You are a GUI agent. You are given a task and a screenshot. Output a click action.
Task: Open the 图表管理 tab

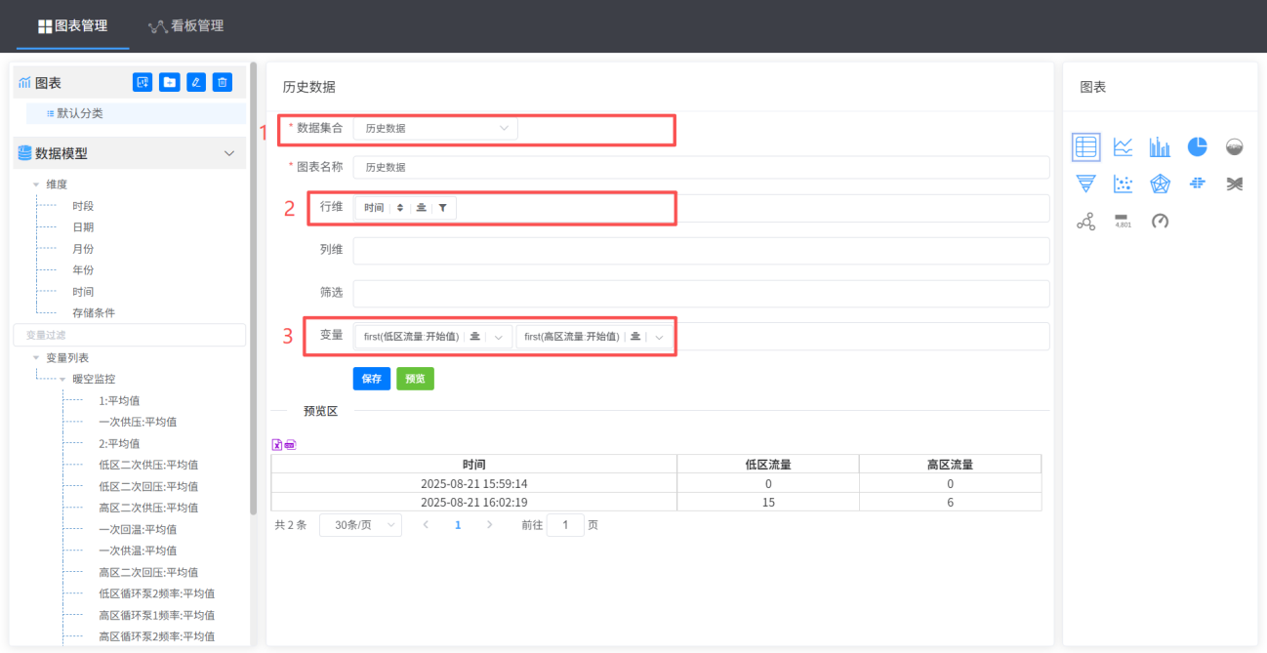tap(73, 26)
